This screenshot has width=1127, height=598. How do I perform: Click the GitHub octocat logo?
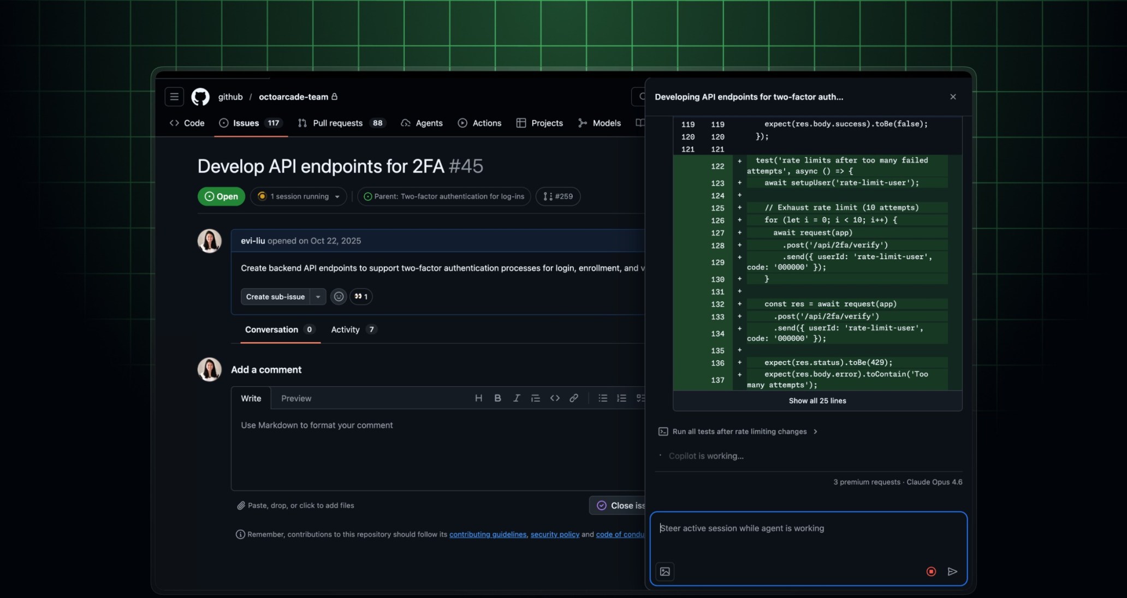tap(200, 97)
